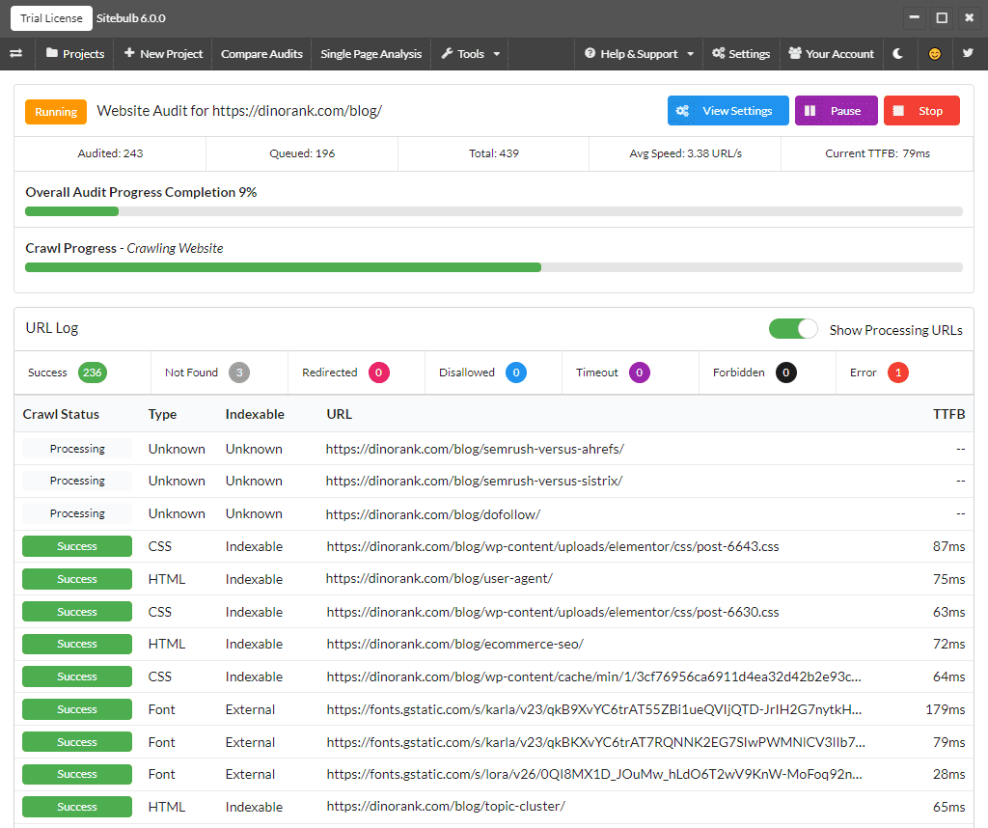Click the gears icon on View Settings
988x828 pixels.
point(682,111)
